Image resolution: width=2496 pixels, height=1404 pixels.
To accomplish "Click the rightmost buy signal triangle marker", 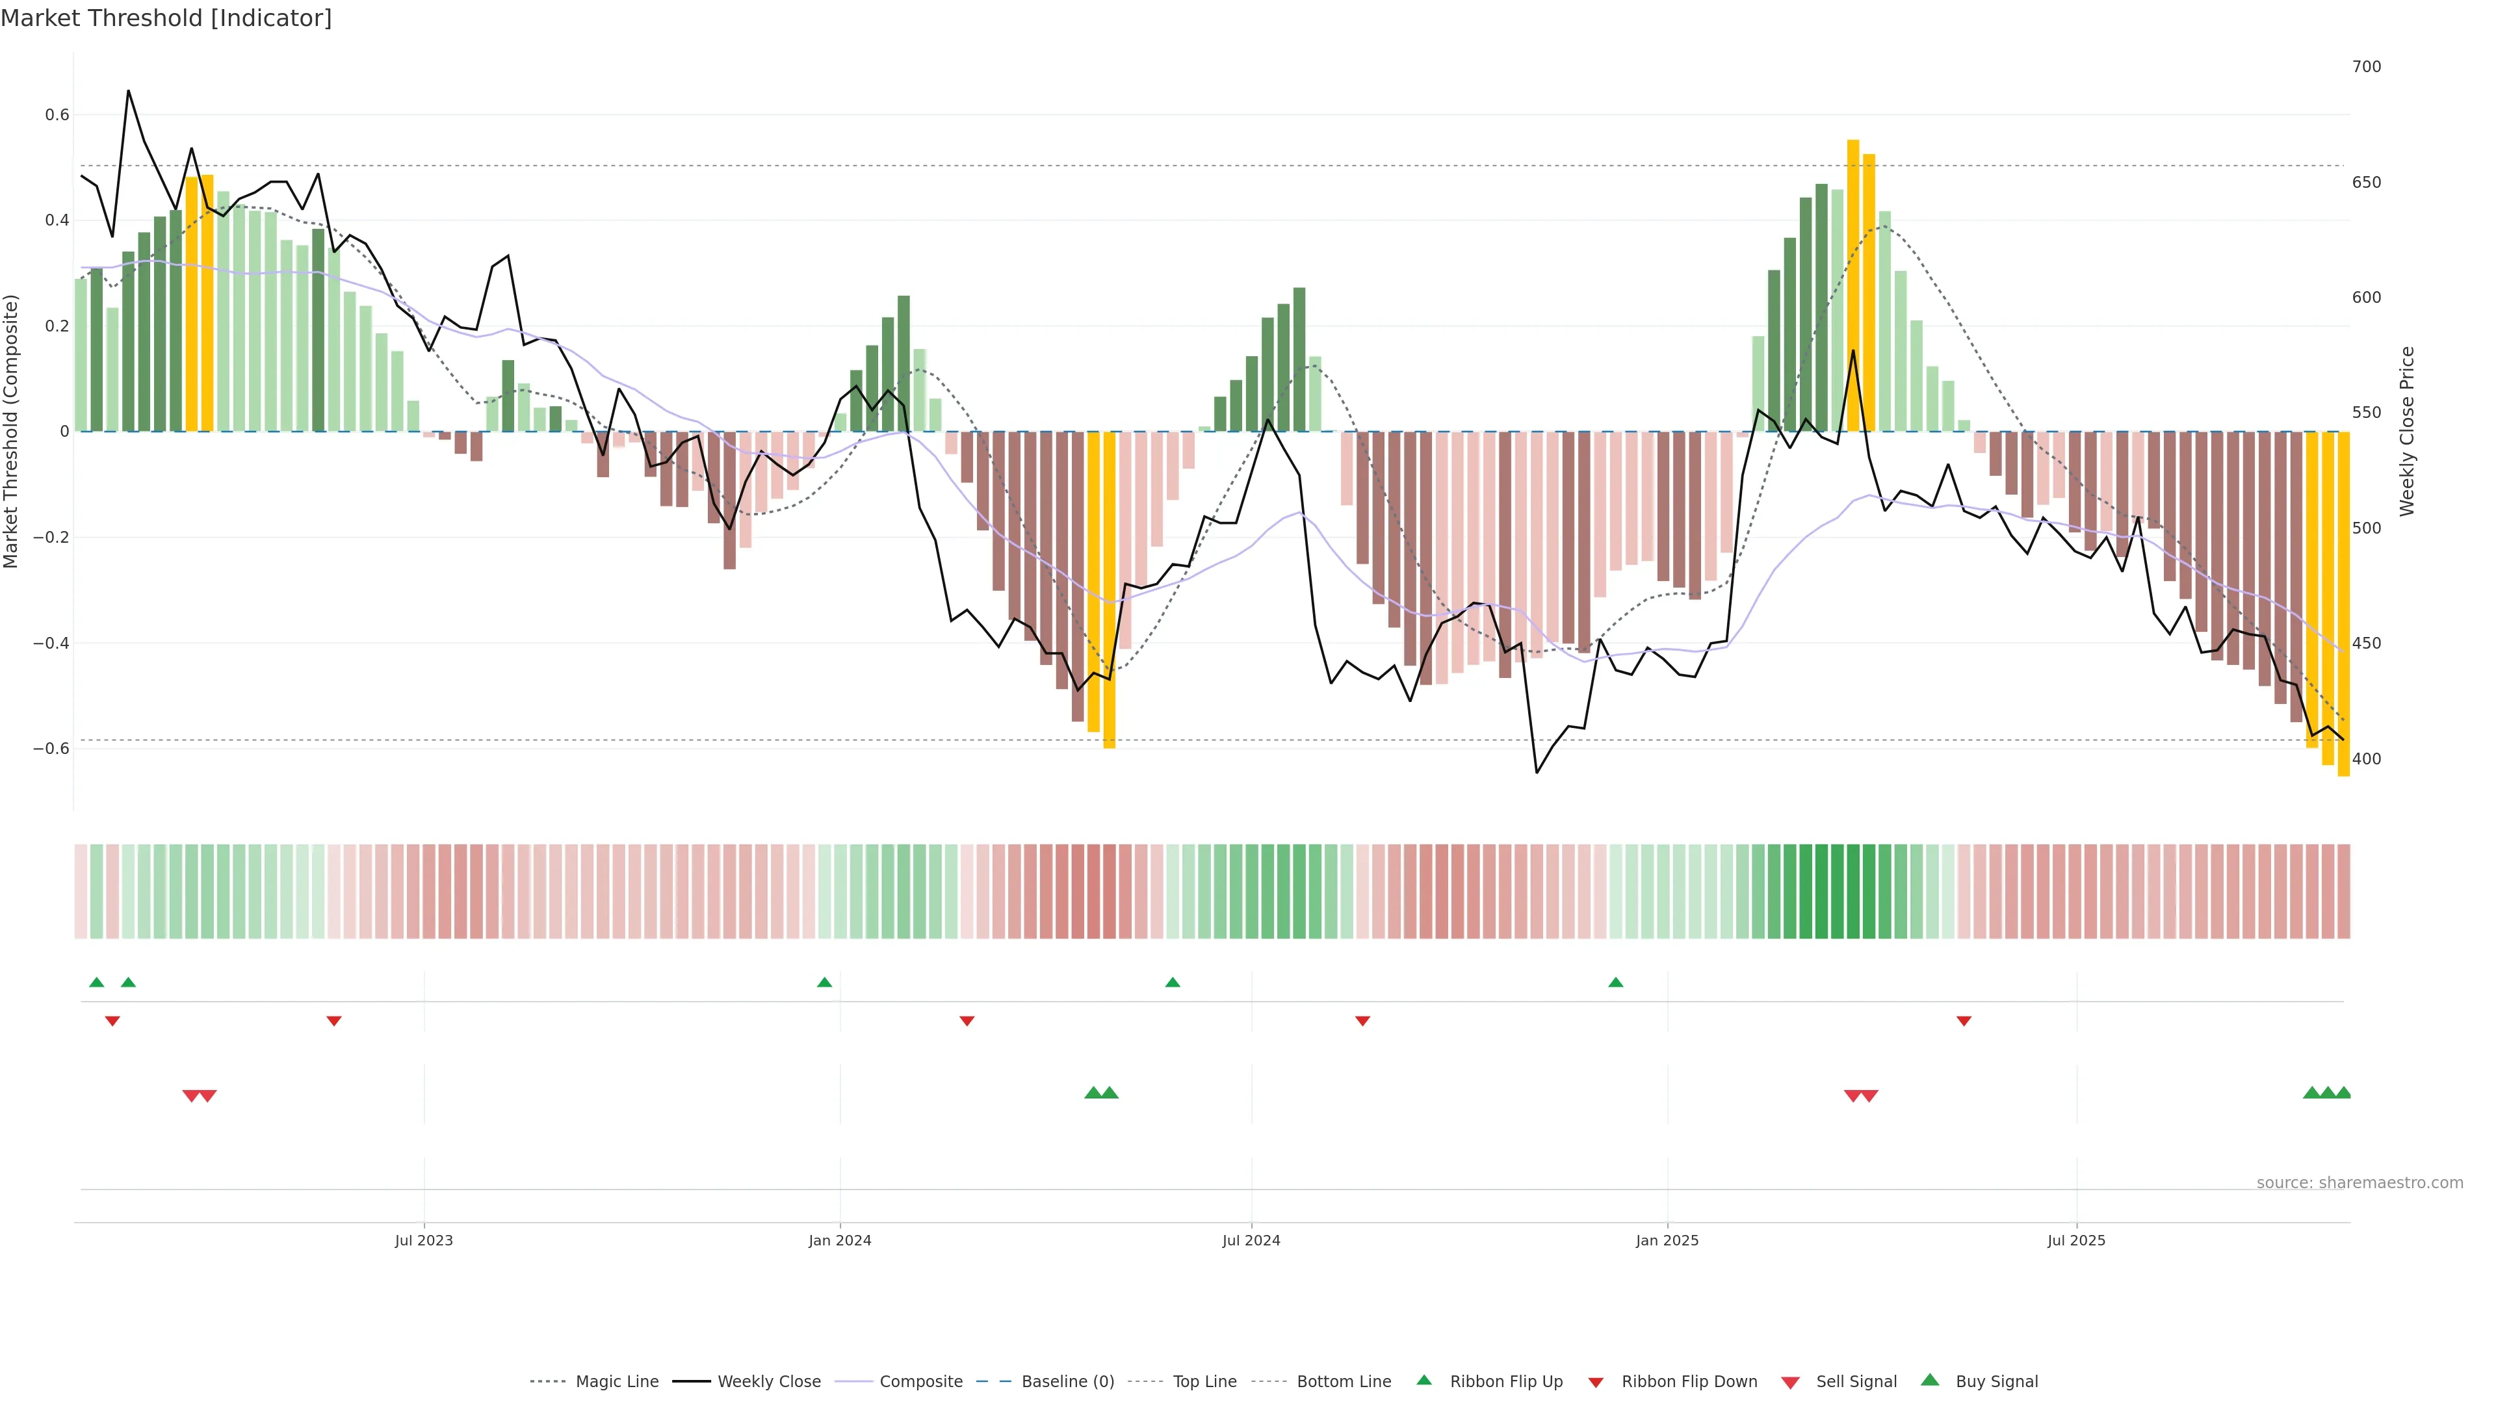I will (2343, 1093).
